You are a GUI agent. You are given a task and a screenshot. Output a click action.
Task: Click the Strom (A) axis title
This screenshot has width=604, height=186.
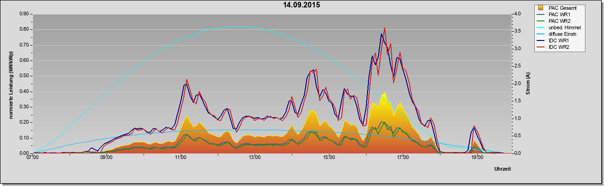tap(528, 84)
